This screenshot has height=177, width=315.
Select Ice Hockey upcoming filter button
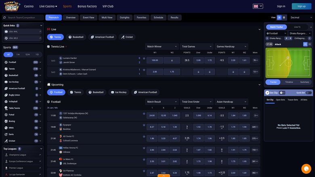pyautogui.click(x=119, y=92)
